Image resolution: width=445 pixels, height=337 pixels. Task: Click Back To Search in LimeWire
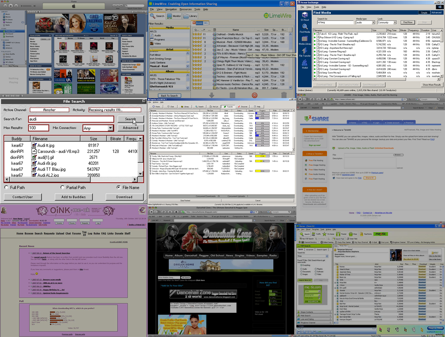pos(169,96)
